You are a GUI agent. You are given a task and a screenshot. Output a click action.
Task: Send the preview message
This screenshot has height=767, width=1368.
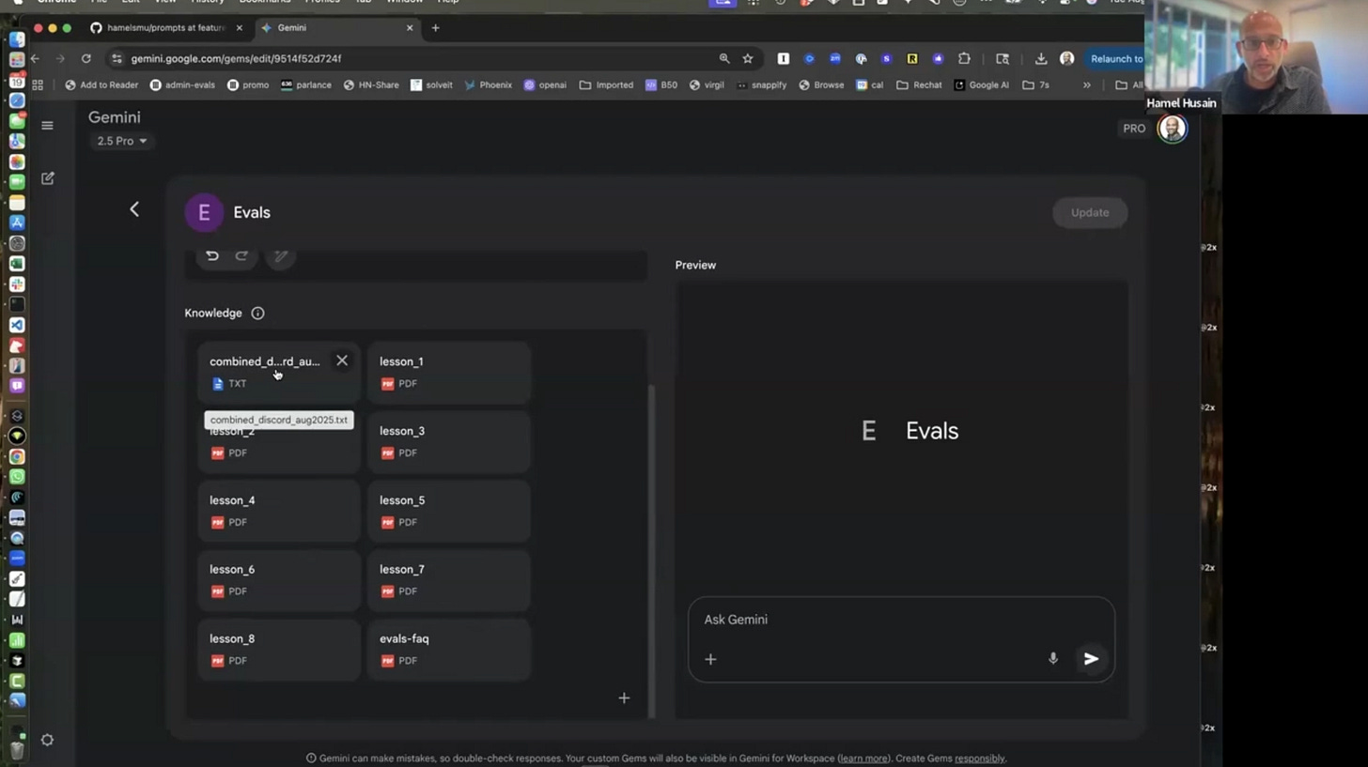(1091, 659)
